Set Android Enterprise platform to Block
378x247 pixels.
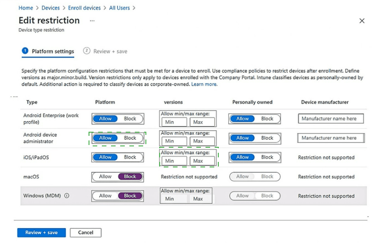tap(130, 119)
